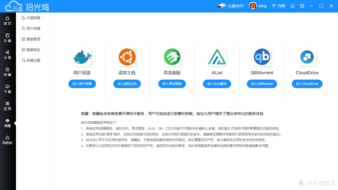This screenshot has height=190, width=338.
Task: Click the QBittorrent title text
Action: (x=262, y=73)
